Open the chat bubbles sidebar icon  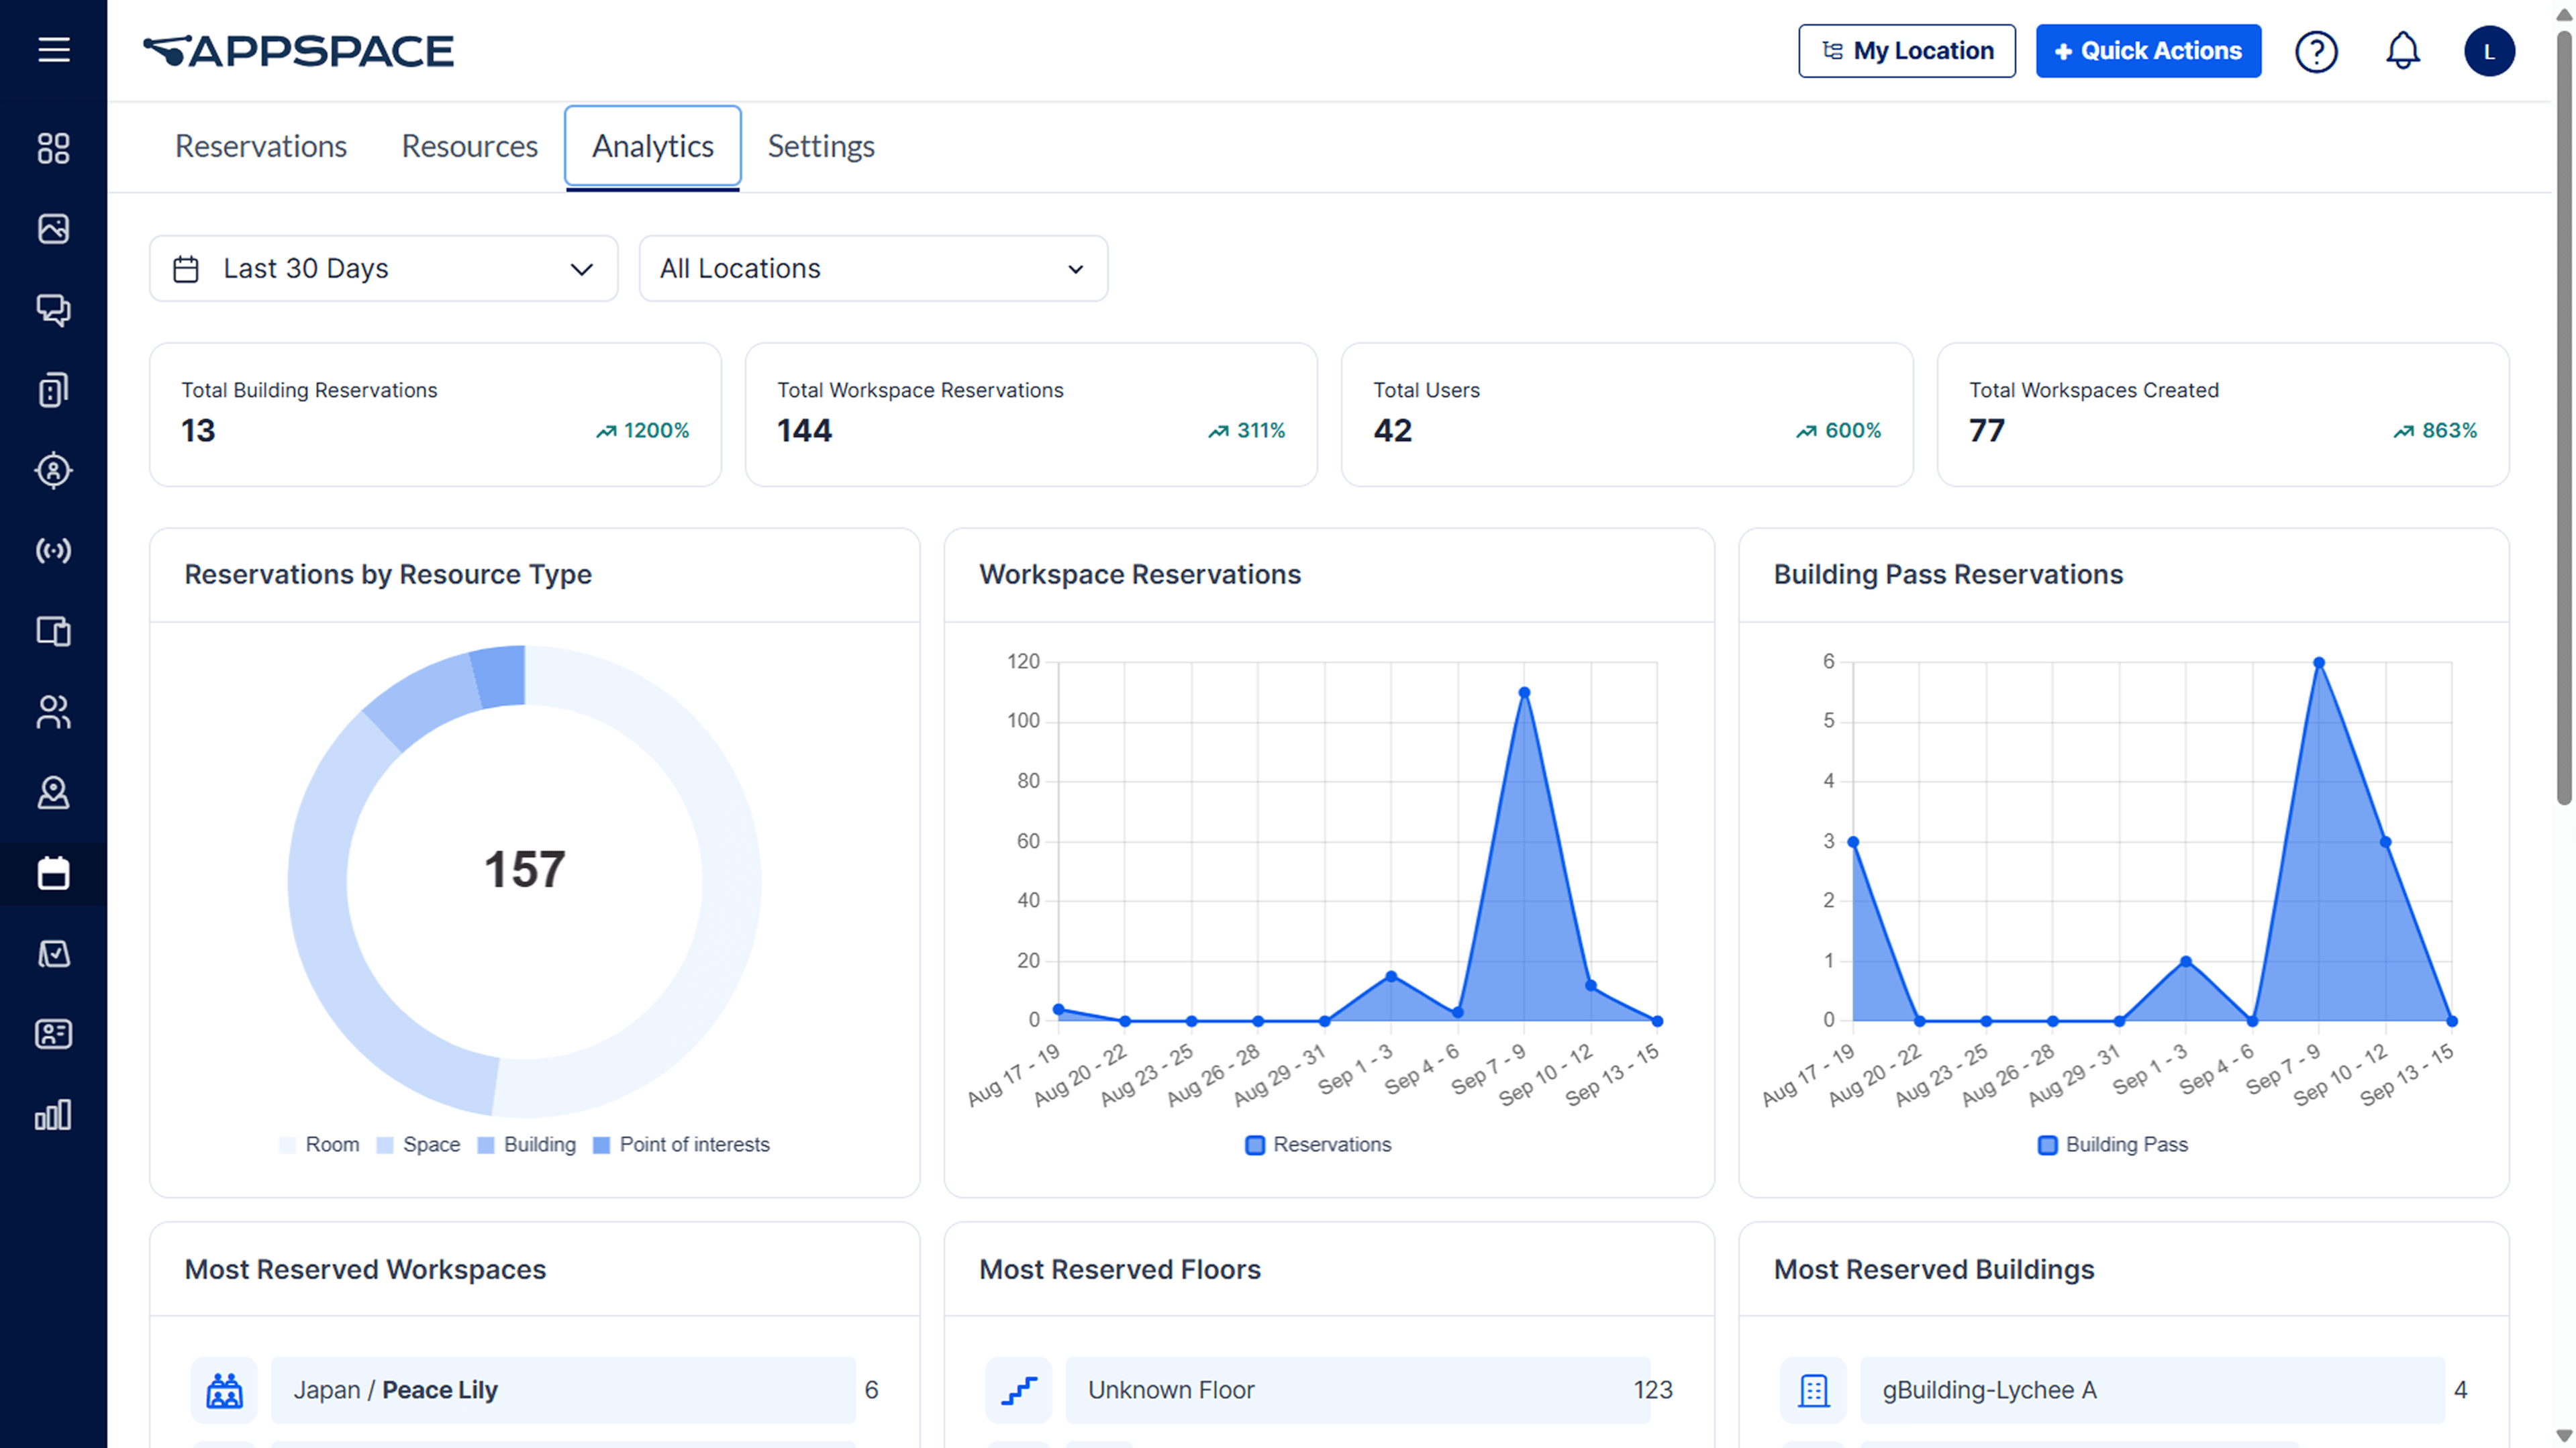(x=54, y=309)
